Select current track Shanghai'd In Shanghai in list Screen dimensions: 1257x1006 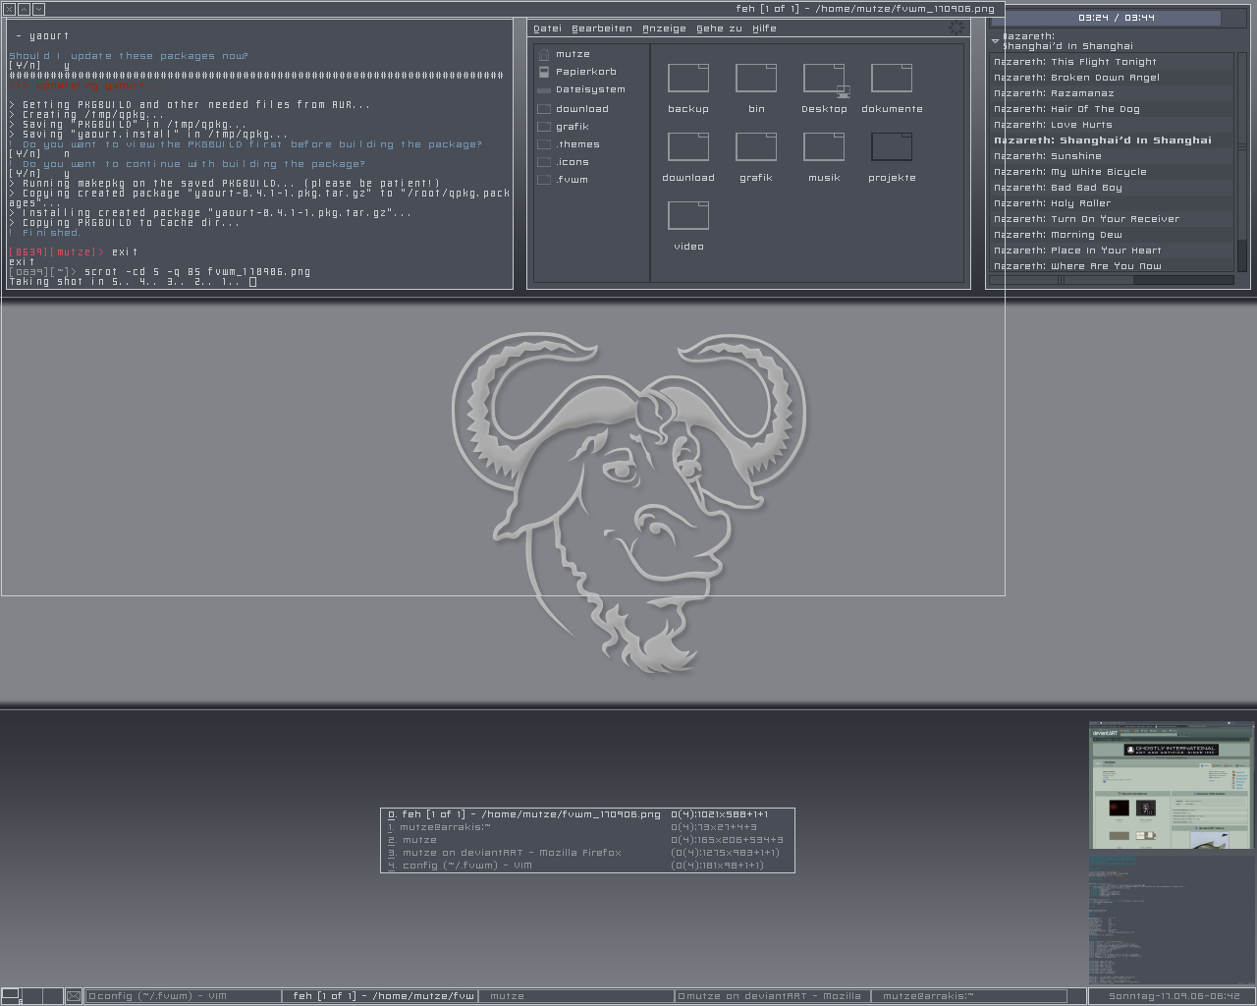1112,140
